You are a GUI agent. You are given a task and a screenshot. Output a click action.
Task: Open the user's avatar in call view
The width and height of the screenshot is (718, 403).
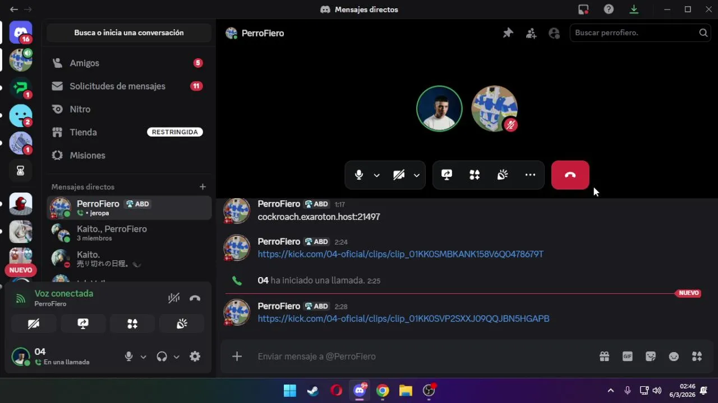pyautogui.click(x=439, y=109)
